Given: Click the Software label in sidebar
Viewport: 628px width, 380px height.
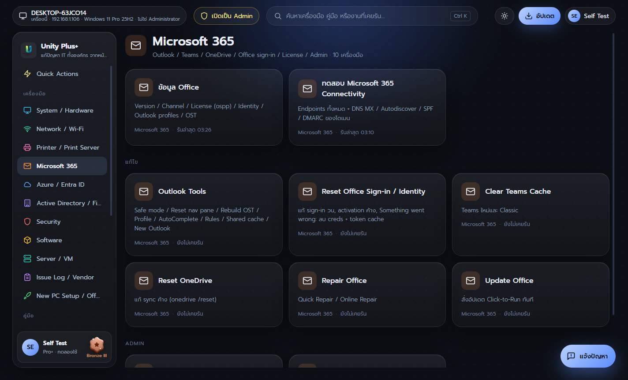Looking at the screenshot, I should coord(49,240).
